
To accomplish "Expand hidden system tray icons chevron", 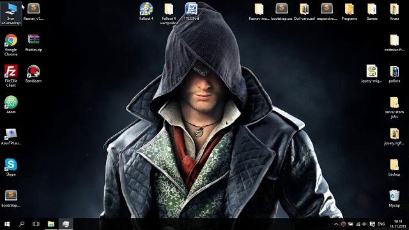I will tap(336, 224).
